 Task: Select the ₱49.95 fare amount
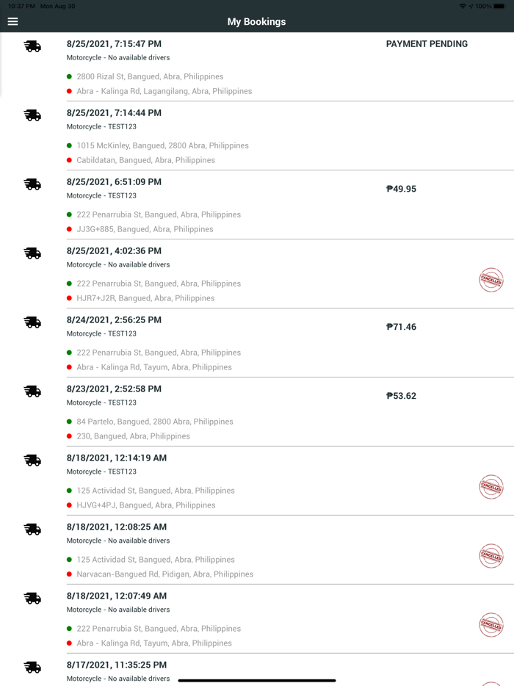point(400,188)
